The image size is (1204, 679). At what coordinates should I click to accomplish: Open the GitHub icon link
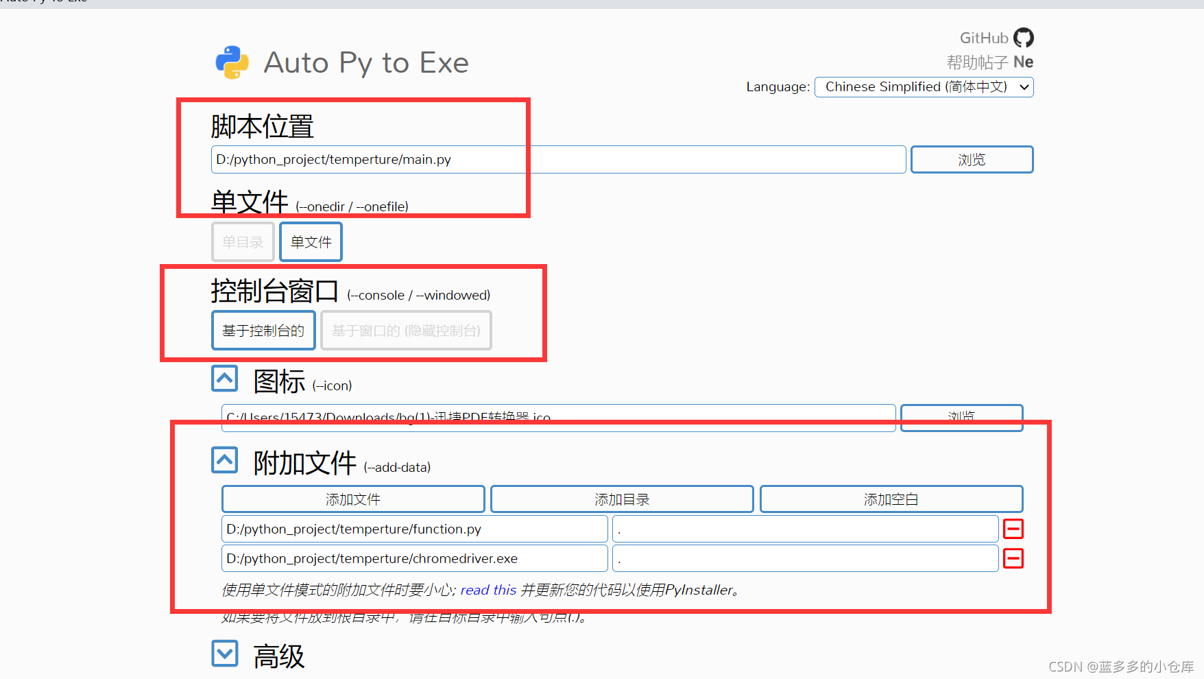tap(1023, 38)
